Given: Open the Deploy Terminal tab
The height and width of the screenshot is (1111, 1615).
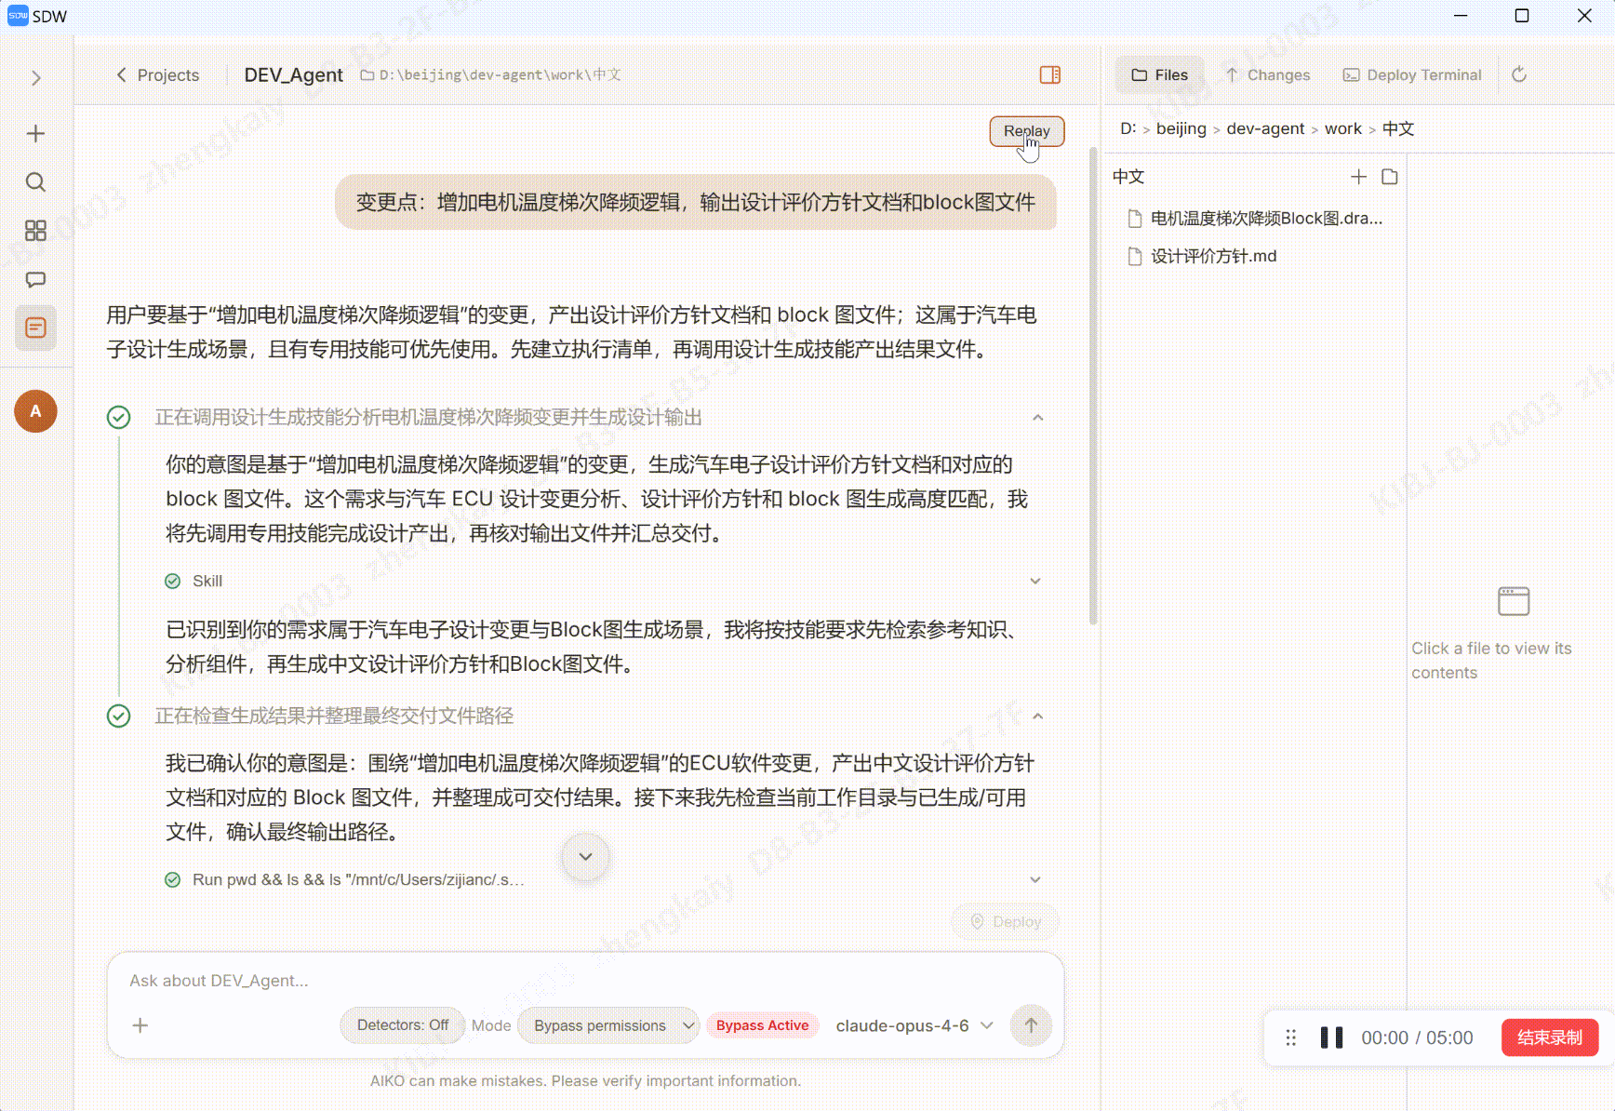Looking at the screenshot, I should pyautogui.click(x=1412, y=75).
